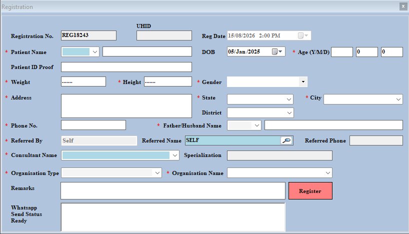
Task: Expand the District dropdown
Action: pos(289,113)
